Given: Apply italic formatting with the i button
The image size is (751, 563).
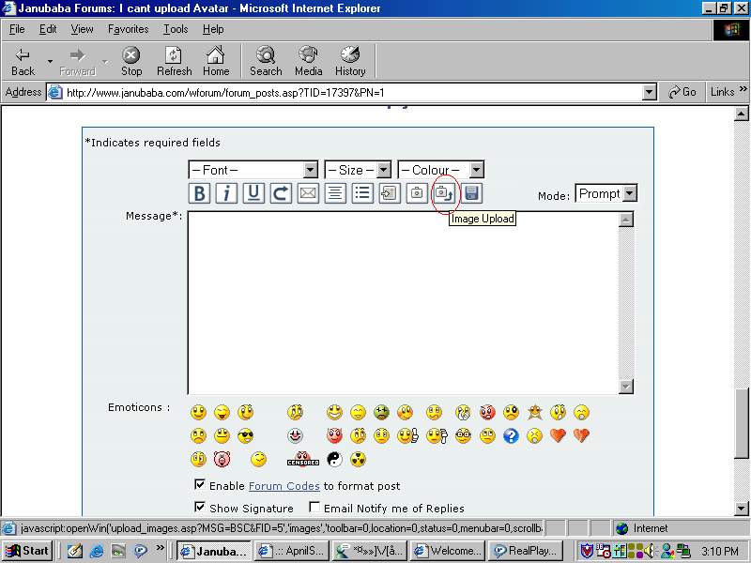Looking at the screenshot, I should (226, 193).
